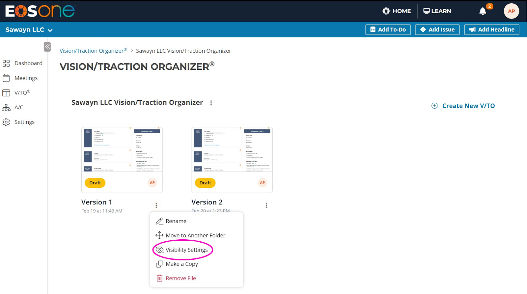
Task: Follow the Vision/Traction Organizer breadcrumb link
Action: [x=93, y=51]
